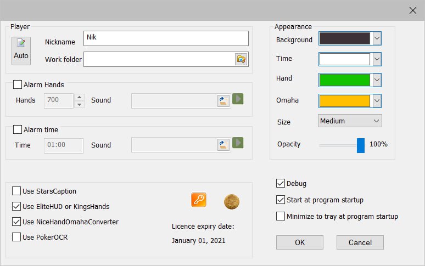This screenshot has height=266, width=425.
Task: Open the Background color dropdown arrow
Action: 377,38
